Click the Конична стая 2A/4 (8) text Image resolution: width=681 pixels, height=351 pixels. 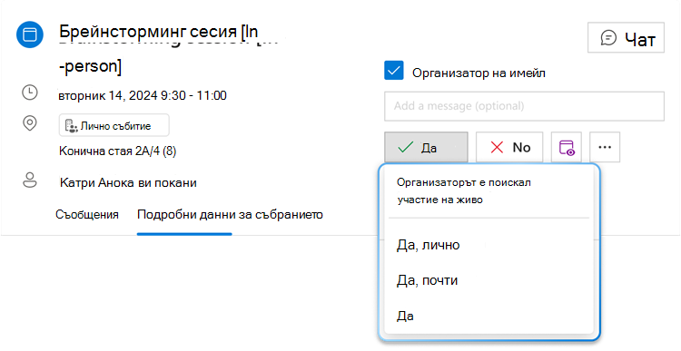pos(118,151)
